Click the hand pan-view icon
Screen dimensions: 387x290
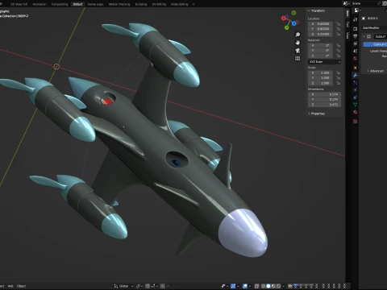(298, 43)
